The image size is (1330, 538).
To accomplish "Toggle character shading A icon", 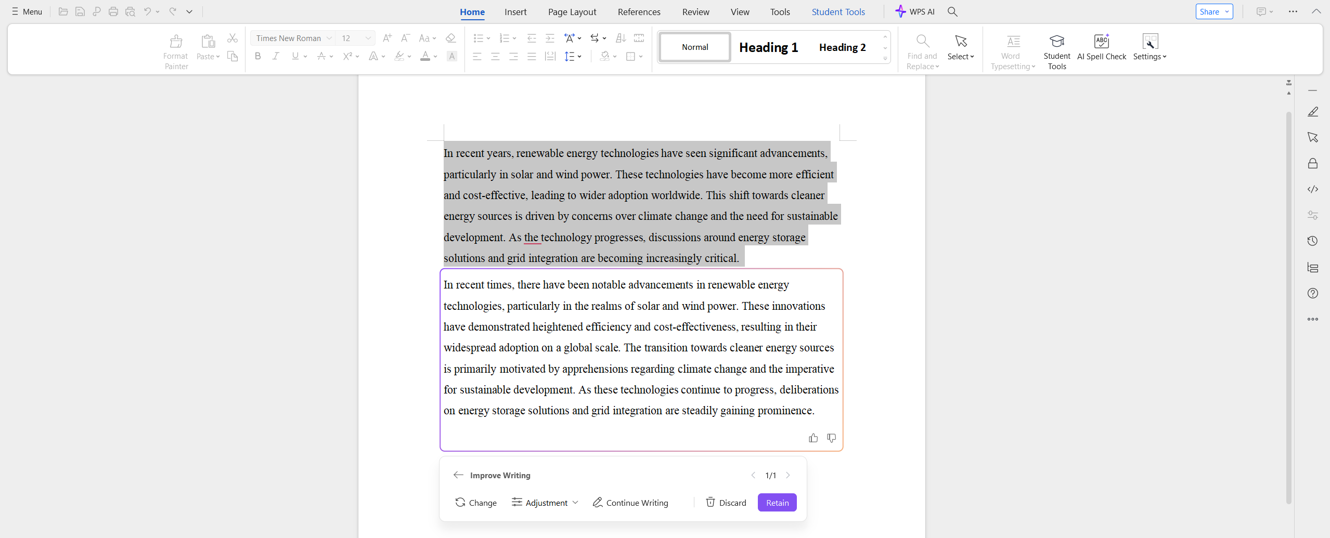I will [452, 56].
